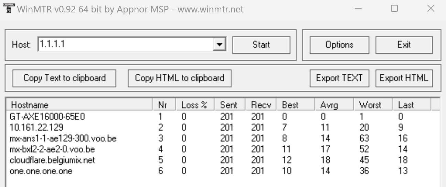
Task: Start the trace with Start button
Action: (261, 45)
